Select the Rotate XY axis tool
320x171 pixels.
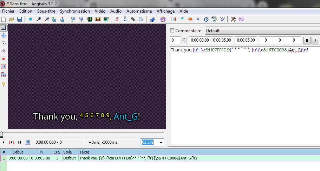point(4,51)
